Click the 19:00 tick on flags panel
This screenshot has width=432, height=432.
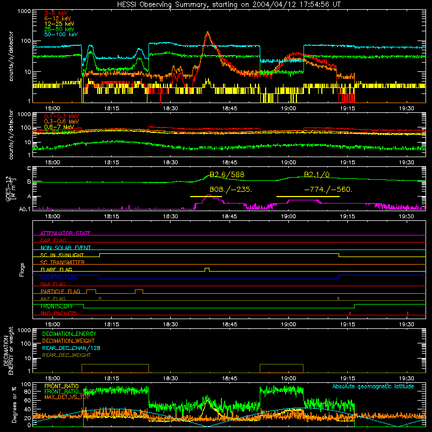click(x=288, y=325)
